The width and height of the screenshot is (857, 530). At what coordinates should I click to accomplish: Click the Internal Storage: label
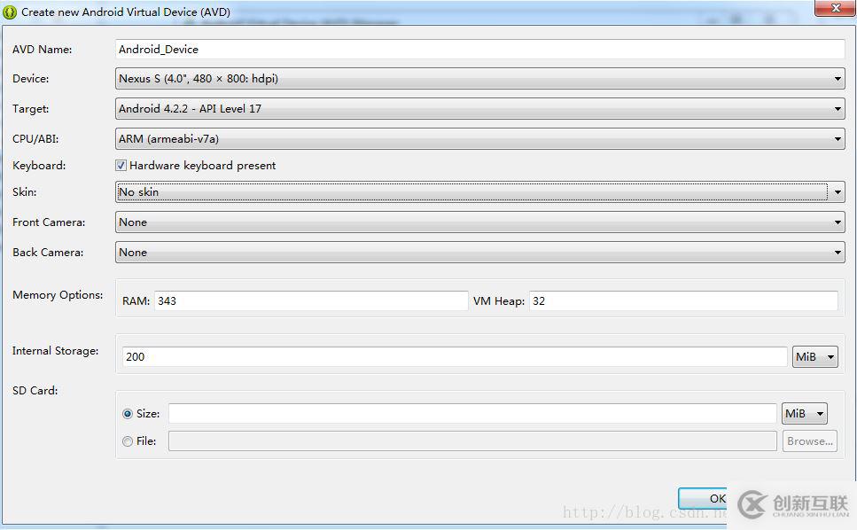(x=55, y=351)
